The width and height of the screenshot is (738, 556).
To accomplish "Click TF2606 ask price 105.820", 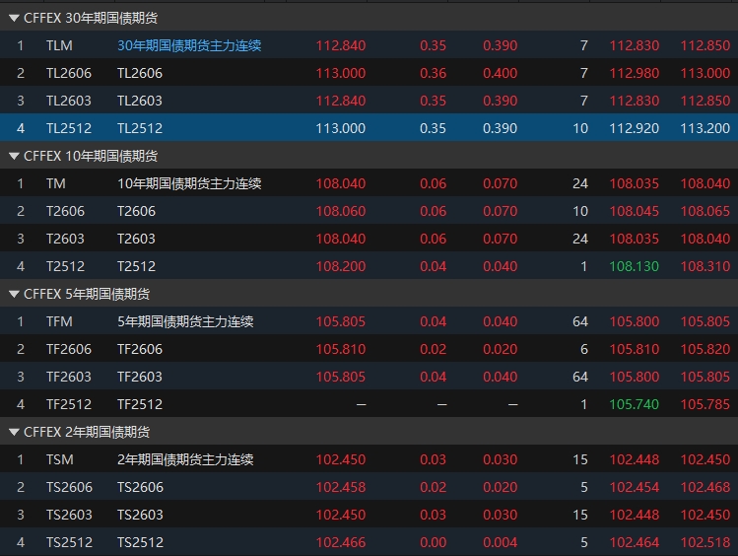I will [x=705, y=349].
